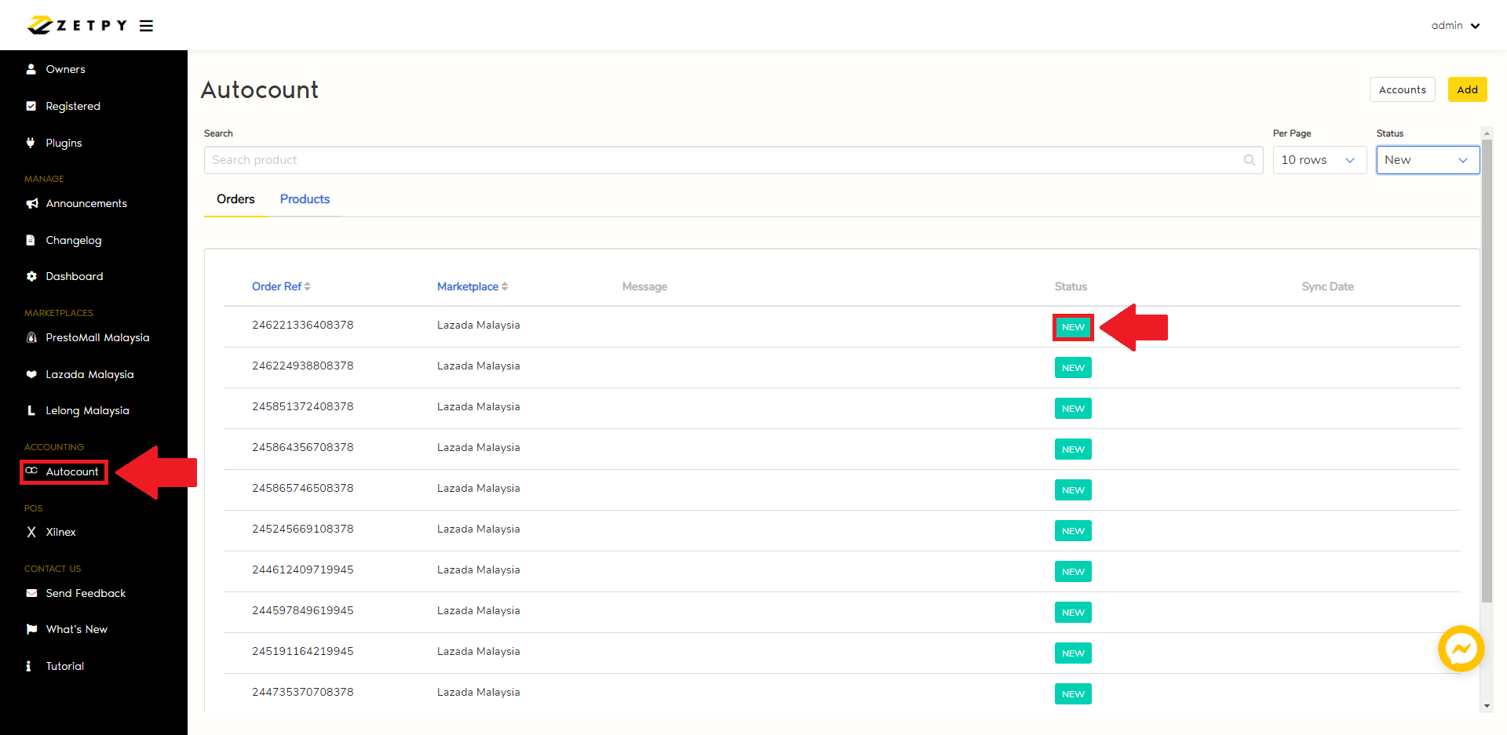Click the Lelong Malaysia L icon
The image size is (1507, 735).
coord(31,410)
